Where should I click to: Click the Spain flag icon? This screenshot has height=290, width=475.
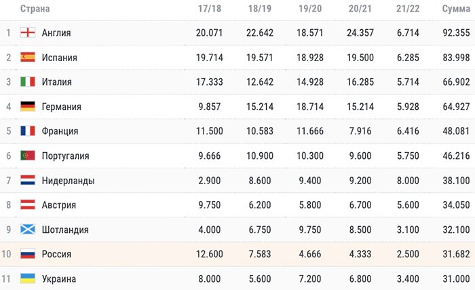click(x=28, y=57)
